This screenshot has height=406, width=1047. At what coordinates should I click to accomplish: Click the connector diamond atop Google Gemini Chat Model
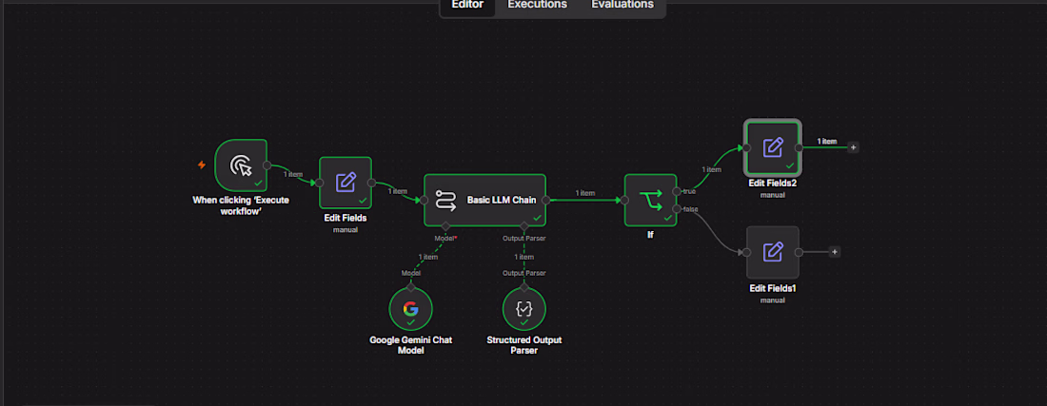click(x=410, y=287)
